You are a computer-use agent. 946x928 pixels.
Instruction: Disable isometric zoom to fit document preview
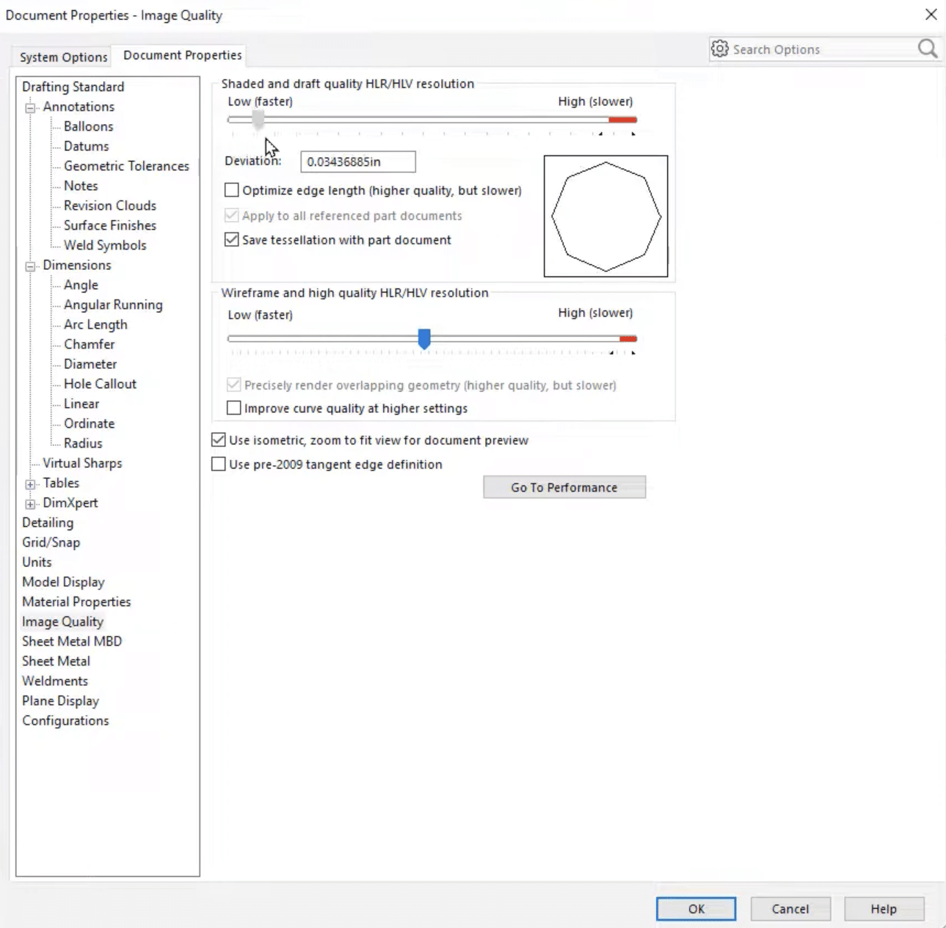point(218,439)
